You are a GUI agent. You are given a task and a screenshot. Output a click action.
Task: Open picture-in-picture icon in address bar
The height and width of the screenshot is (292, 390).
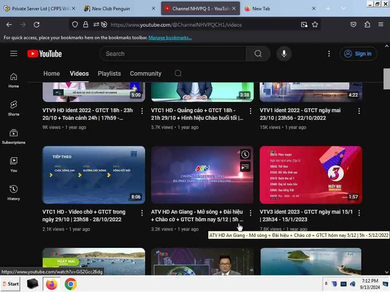[x=304, y=25]
